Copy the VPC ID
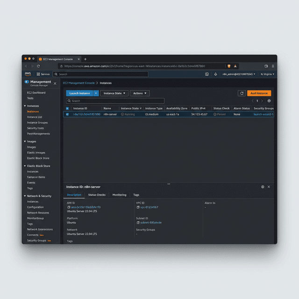This screenshot has width=299, height=299. [x=138, y=207]
